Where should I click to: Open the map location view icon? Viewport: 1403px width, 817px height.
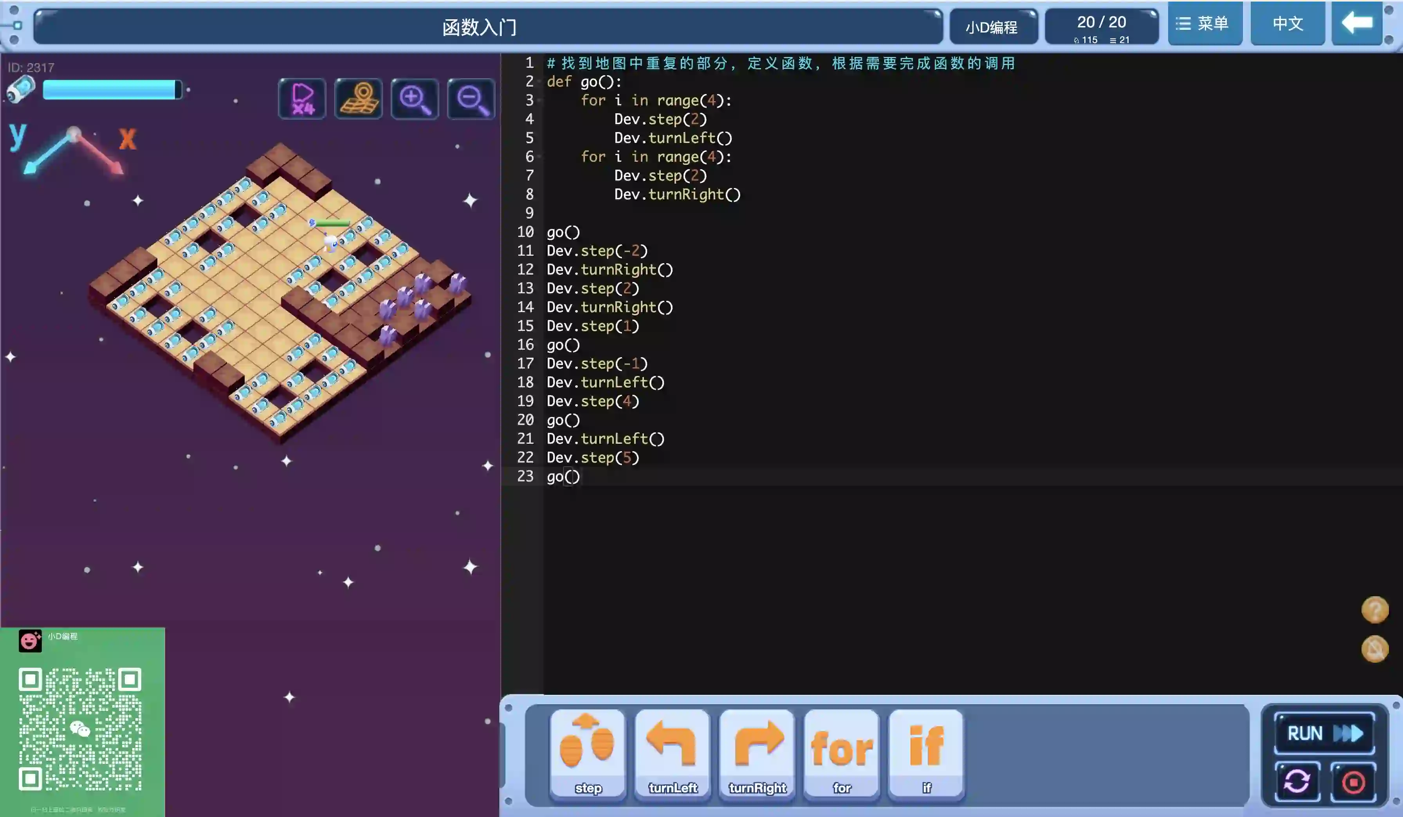click(359, 99)
